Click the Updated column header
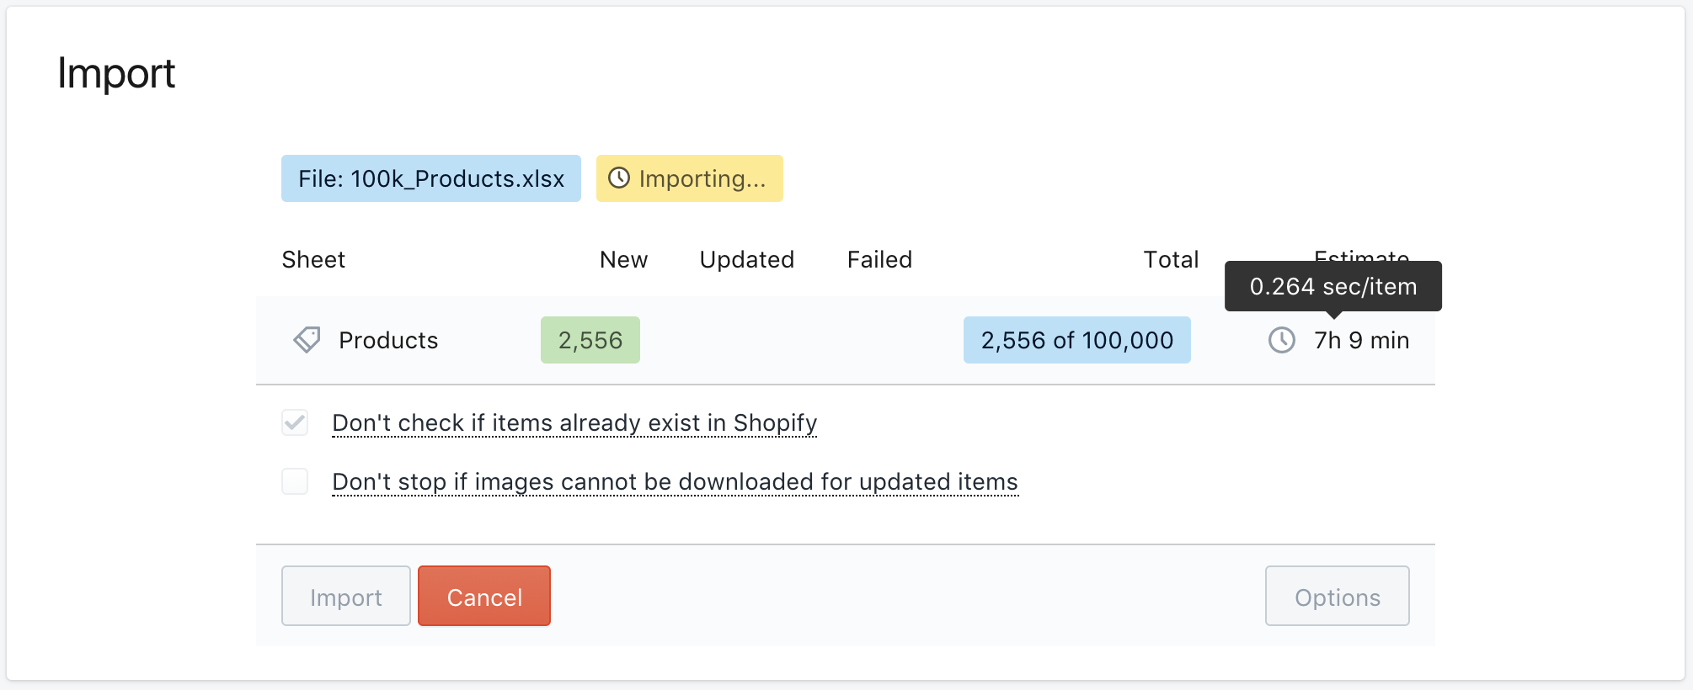Viewport: 1693px width, 690px height. click(746, 259)
